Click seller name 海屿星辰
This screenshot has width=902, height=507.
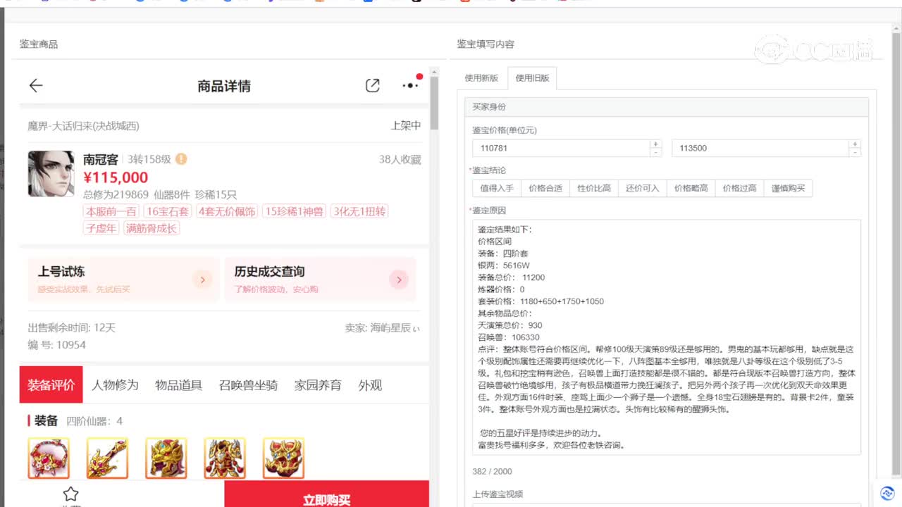point(395,328)
